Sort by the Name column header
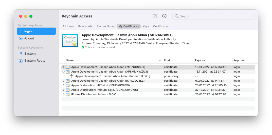272x135 pixels. point(69,60)
